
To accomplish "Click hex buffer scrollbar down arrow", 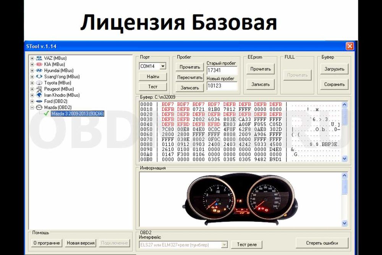I will [x=345, y=158].
